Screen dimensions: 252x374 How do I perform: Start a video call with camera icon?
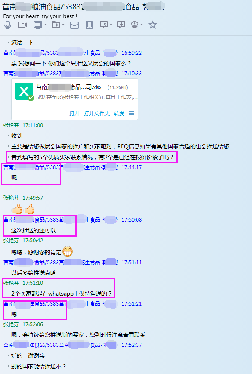pyautogui.click(x=23, y=25)
